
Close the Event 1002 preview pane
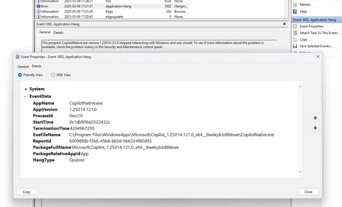[x=285, y=24]
